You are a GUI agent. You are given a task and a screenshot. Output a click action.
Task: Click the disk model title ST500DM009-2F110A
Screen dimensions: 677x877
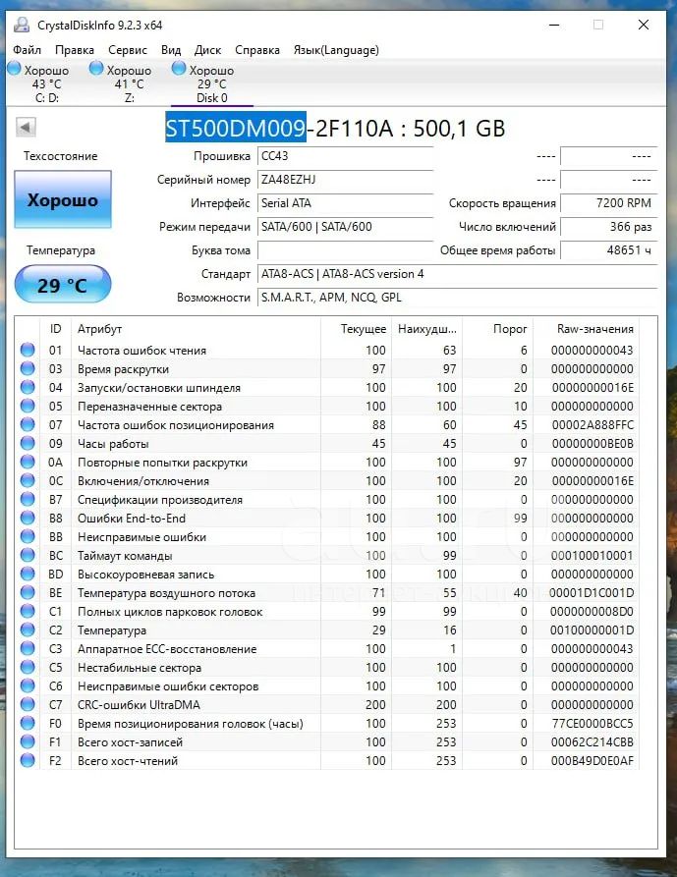click(279, 128)
